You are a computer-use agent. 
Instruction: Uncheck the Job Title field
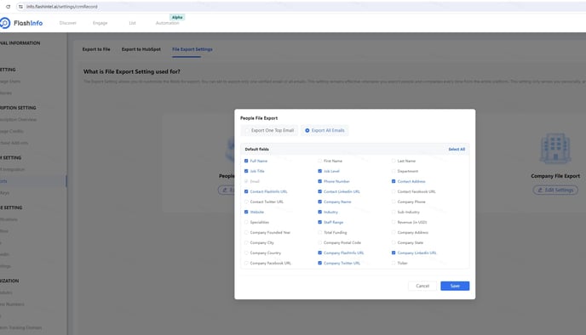click(246, 171)
